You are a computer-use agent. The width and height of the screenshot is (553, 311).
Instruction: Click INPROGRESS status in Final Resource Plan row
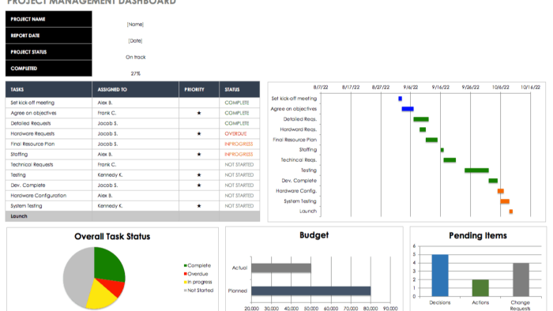(x=239, y=144)
